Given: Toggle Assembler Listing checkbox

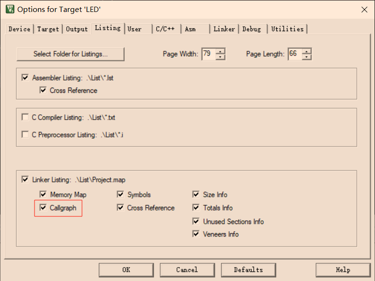Looking at the screenshot, I should (x=25, y=78).
